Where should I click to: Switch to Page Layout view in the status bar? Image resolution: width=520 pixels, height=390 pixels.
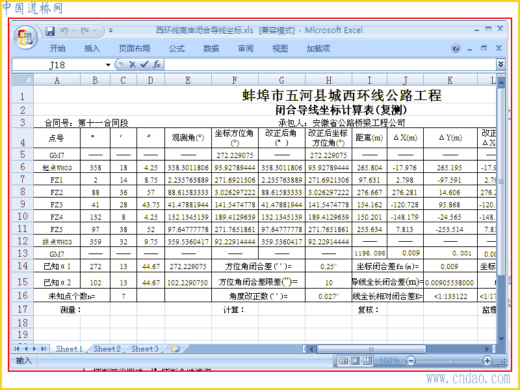tap(355, 361)
